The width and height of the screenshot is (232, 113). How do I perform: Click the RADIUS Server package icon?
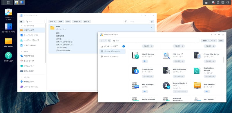tap(166, 70)
